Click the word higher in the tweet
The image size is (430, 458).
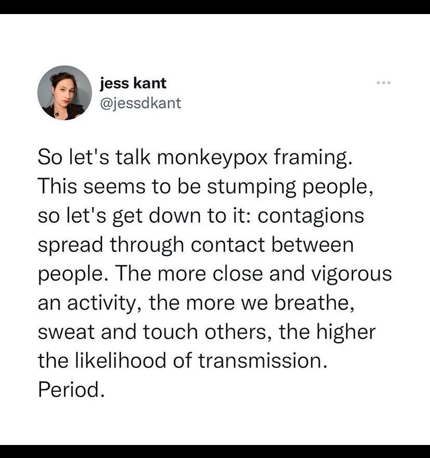346,332
